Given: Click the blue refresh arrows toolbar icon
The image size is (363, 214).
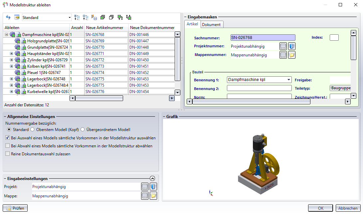Looking at the screenshot, I should point(8,17).
